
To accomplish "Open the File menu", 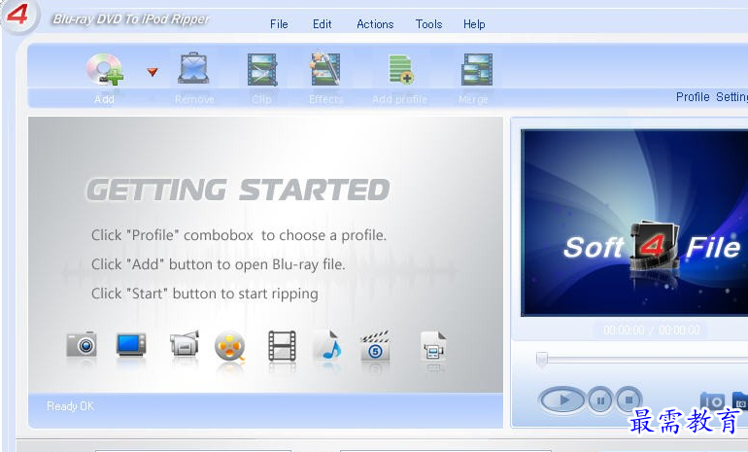I will click(279, 24).
